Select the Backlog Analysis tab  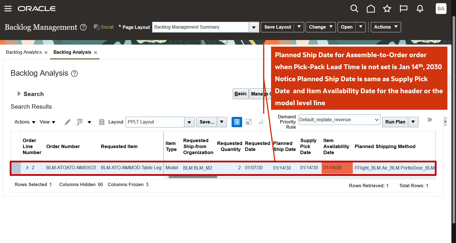coord(72,52)
